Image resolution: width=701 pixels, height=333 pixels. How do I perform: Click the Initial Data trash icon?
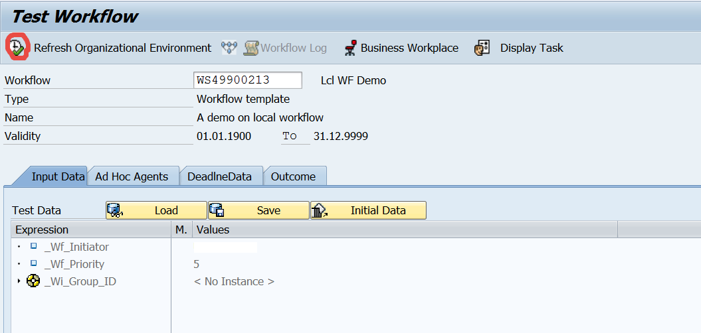[x=320, y=210]
